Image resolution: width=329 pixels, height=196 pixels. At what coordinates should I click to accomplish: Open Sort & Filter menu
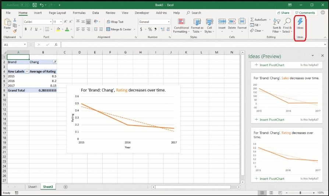coord(277,26)
